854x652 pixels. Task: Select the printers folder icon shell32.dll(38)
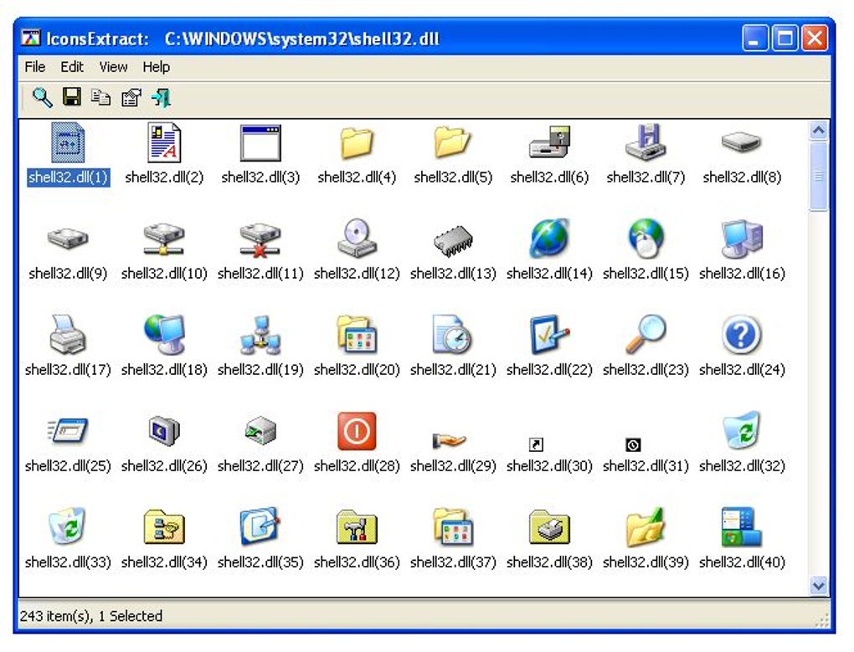coord(549,526)
